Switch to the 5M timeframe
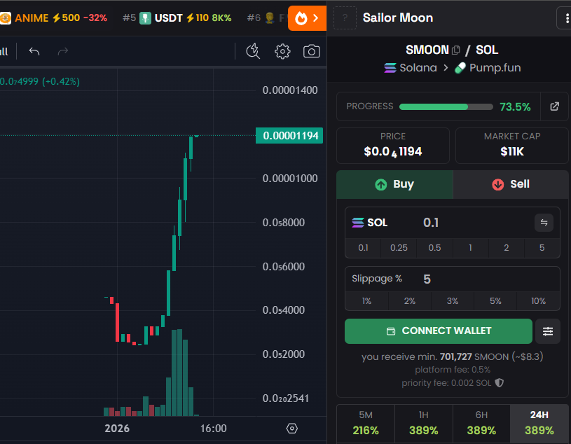The image size is (571, 444). pos(366,423)
